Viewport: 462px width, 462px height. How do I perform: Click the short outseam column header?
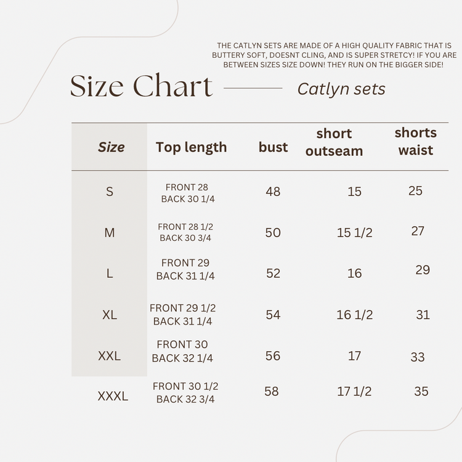coord(334,142)
